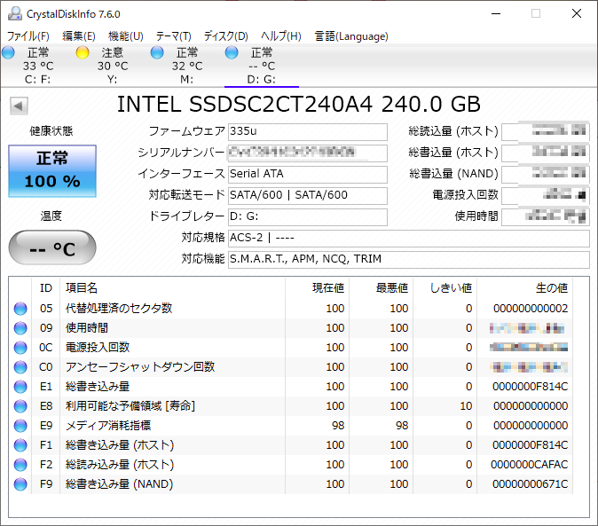Click status orb of row F1
Viewport: 598px width, 526px height.
(20, 445)
